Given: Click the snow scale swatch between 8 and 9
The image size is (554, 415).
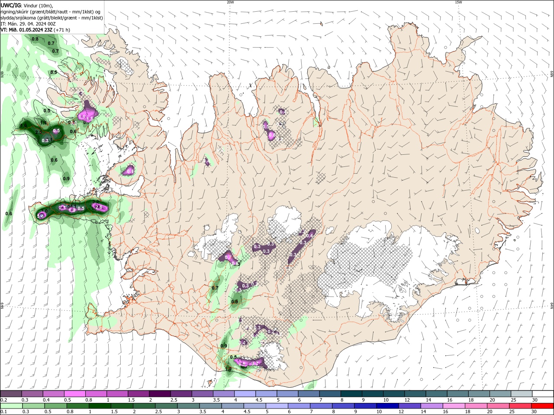Looking at the screenshot, I should pos(351,393).
